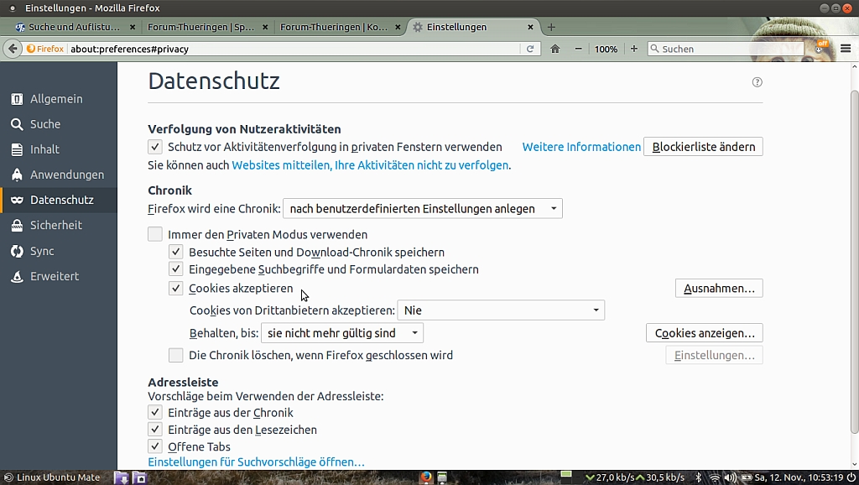This screenshot has width=859, height=485.
Task: Click the 'Cookies anzeigen...' button
Action: point(705,333)
